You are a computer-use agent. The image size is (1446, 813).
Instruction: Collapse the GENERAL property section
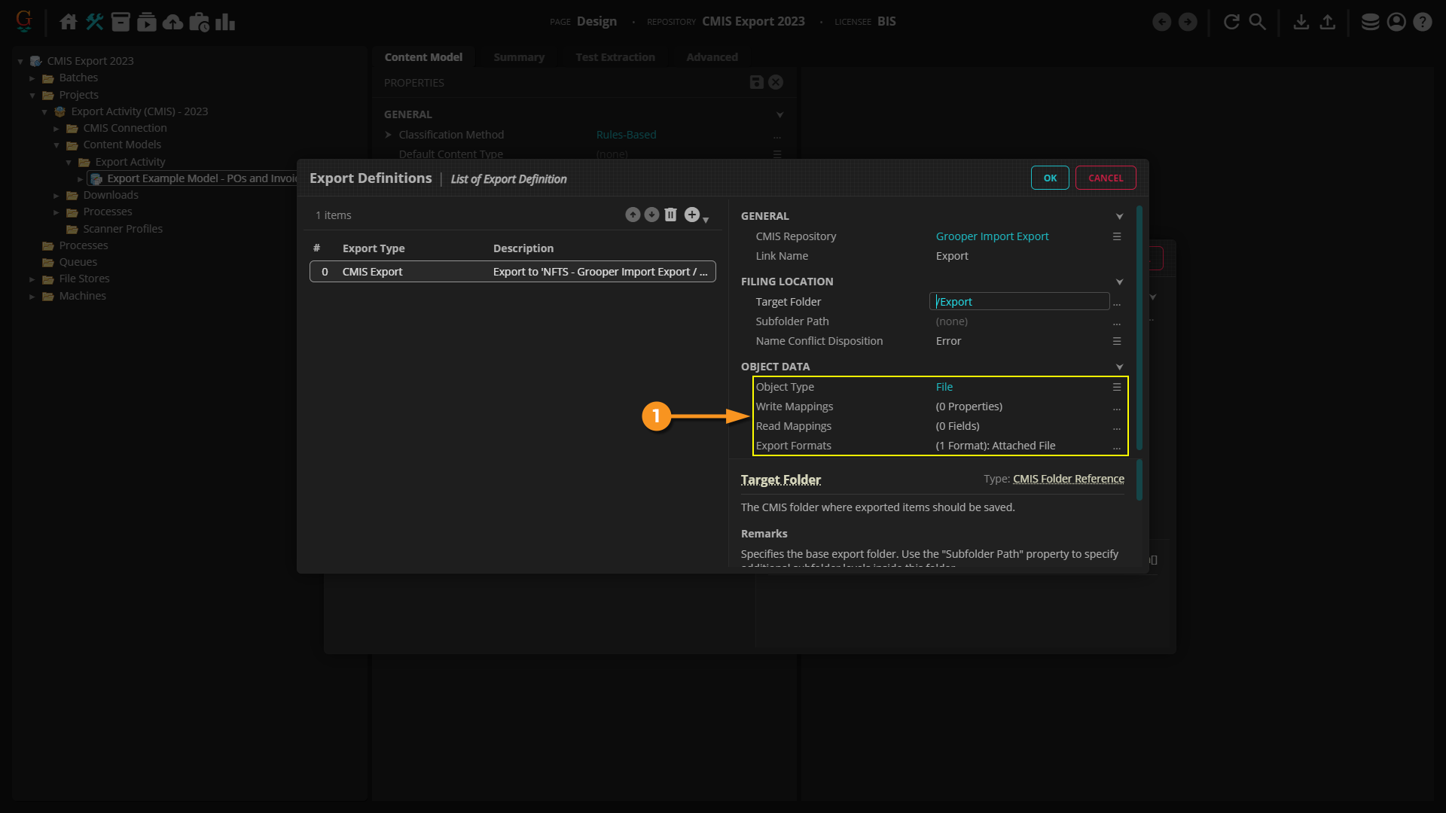(x=1119, y=217)
